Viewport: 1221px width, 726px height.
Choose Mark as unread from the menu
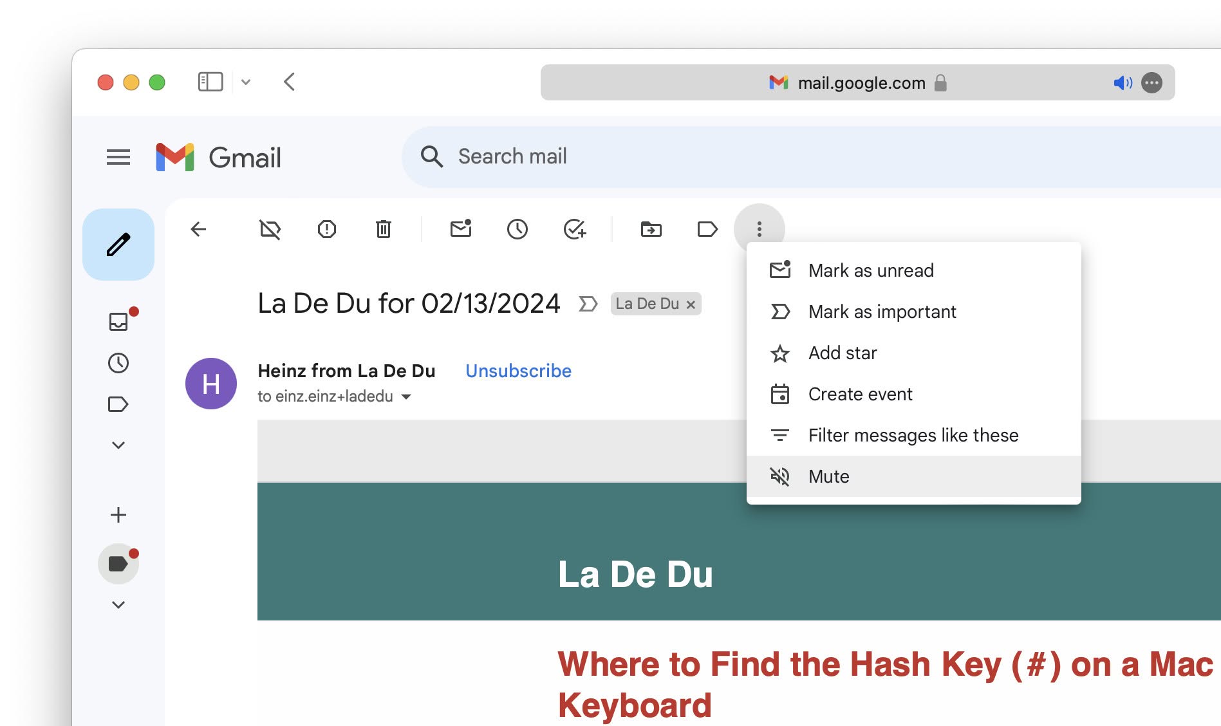point(914,270)
